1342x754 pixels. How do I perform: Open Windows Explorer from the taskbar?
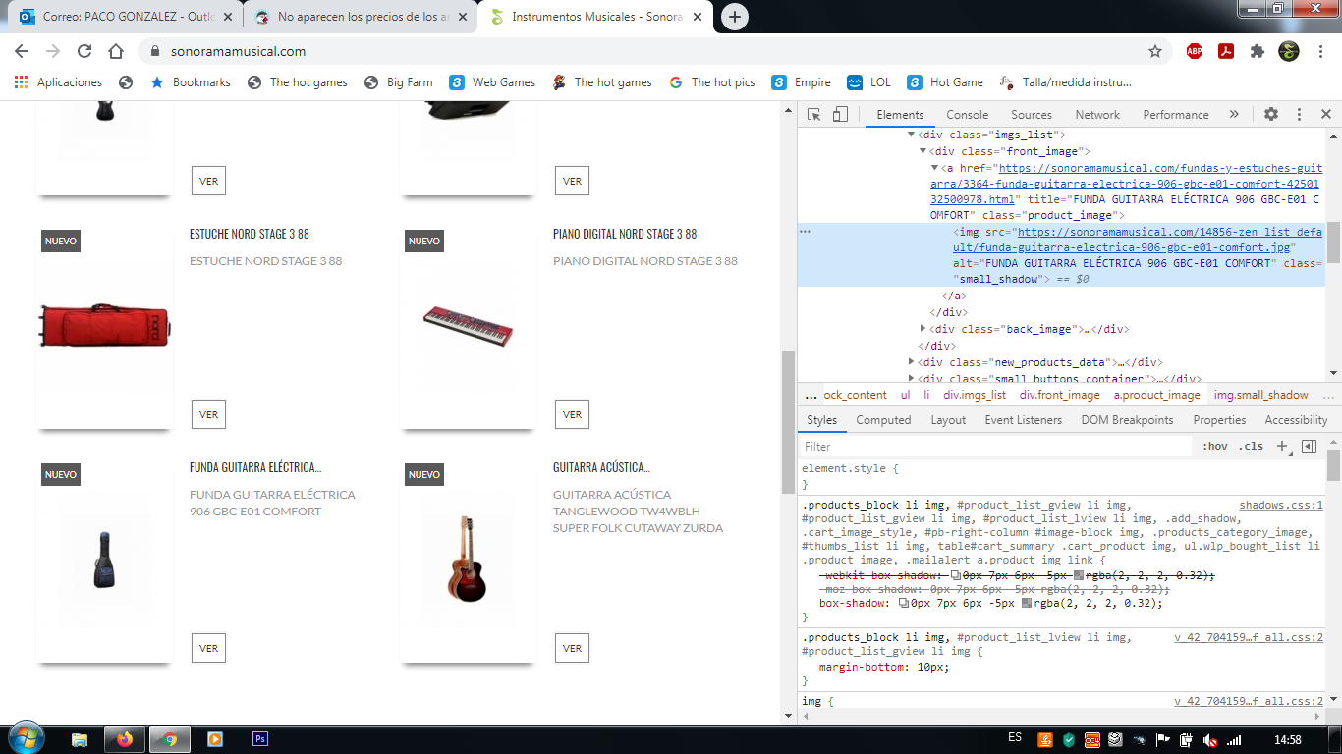(x=80, y=739)
